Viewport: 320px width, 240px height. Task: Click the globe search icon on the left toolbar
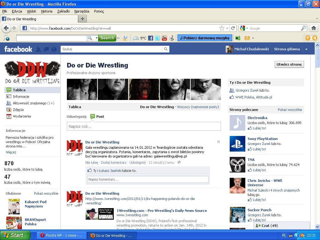6,38
